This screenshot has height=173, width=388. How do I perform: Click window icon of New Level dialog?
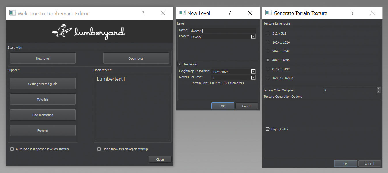[182, 13]
